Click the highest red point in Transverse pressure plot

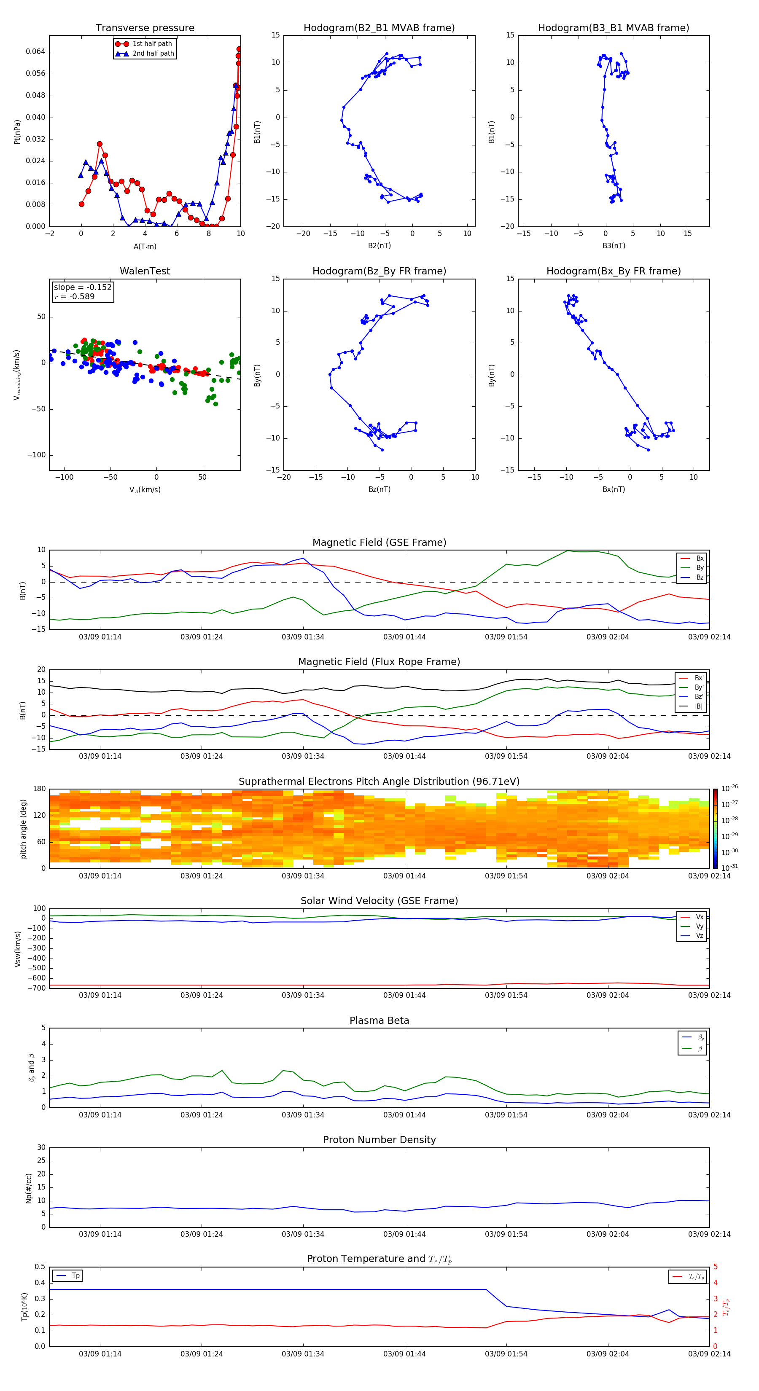pyautogui.click(x=239, y=49)
